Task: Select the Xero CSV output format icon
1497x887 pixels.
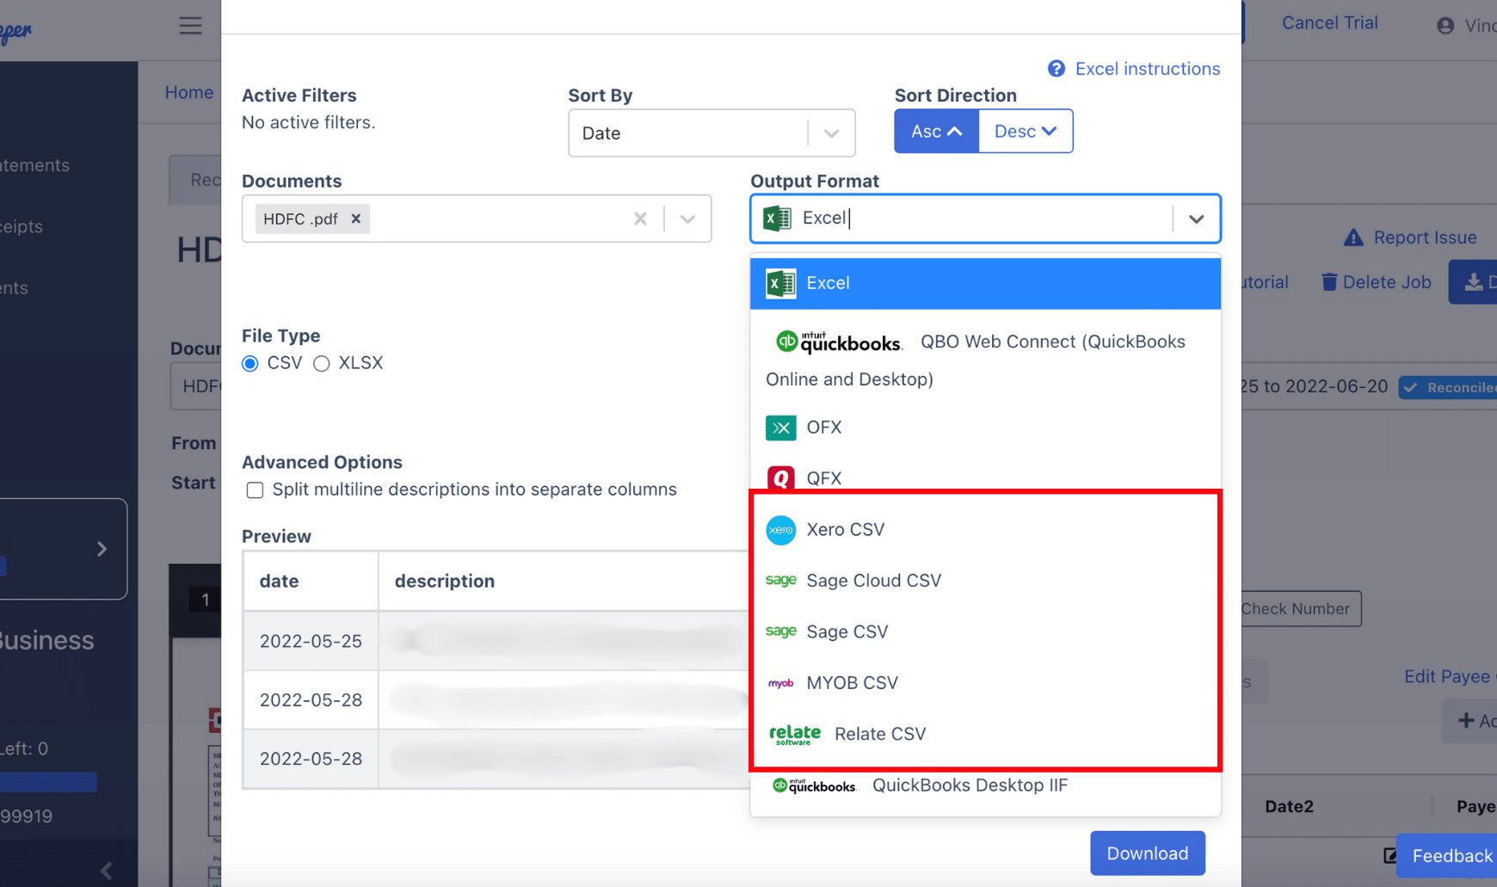Action: (x=780, y=530)
